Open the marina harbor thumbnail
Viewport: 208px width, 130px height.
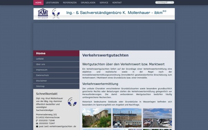coord(157,118)
